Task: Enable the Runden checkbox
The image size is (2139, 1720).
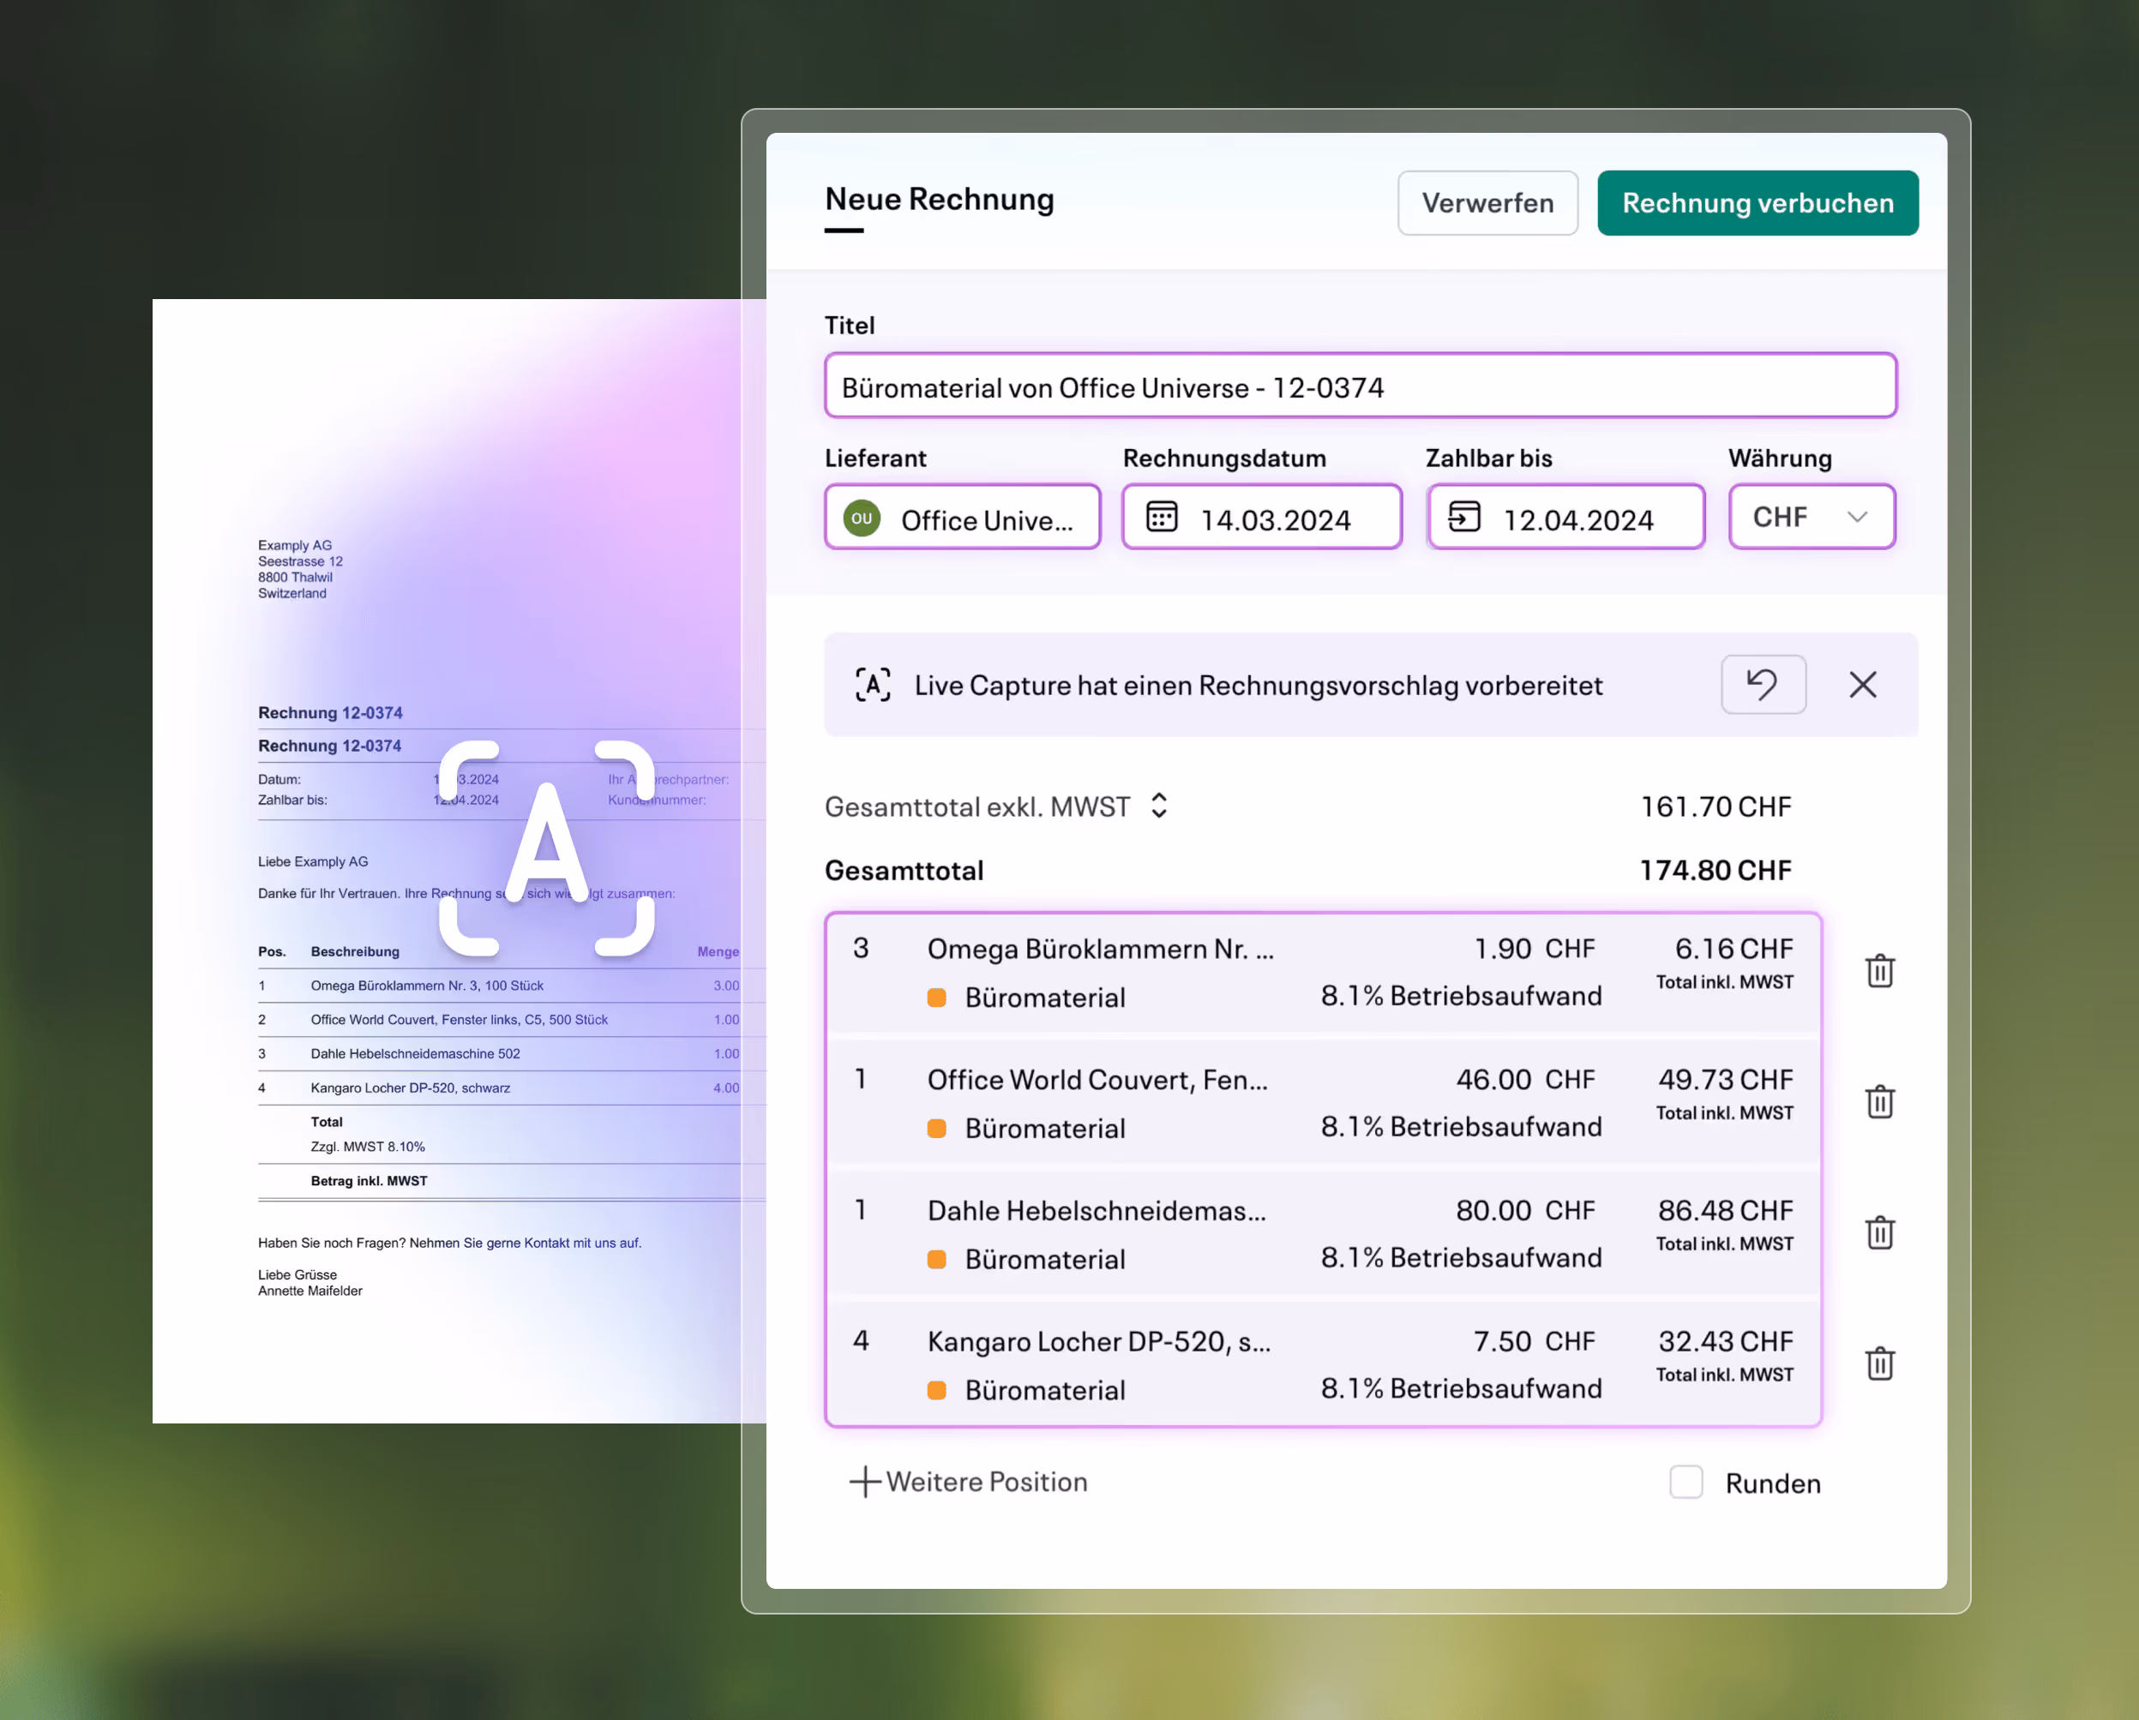Action: click(x=1685, y=1482)
